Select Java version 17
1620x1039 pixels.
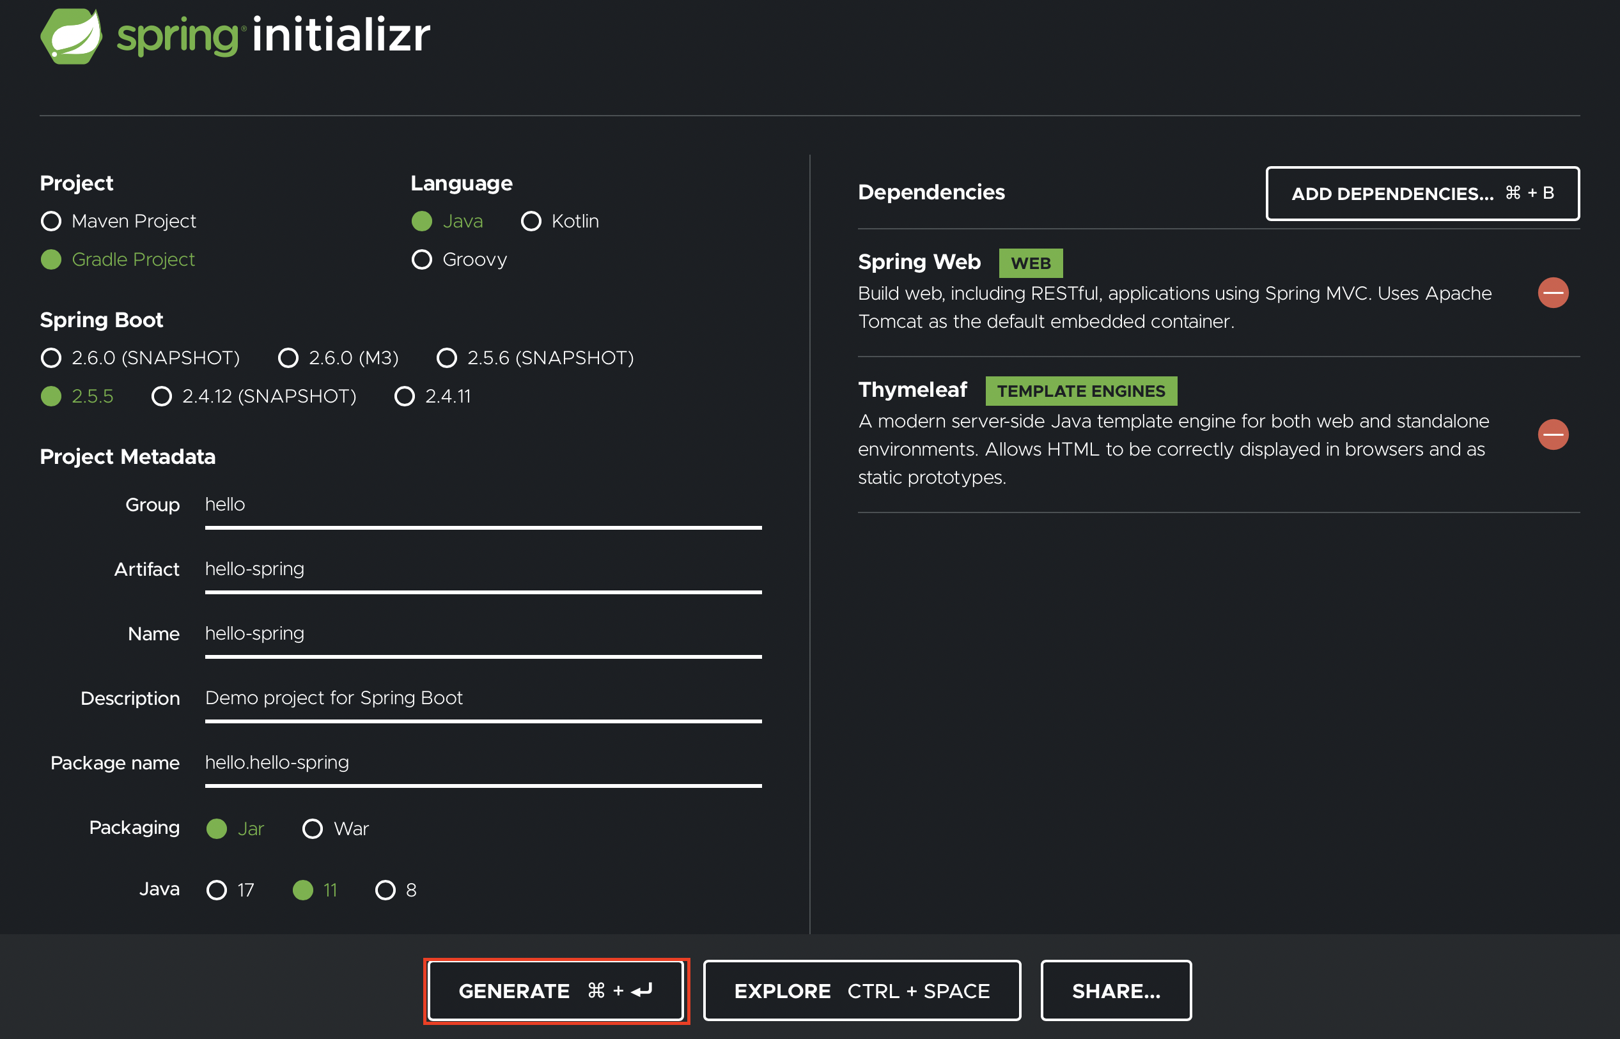coord(217,891)
